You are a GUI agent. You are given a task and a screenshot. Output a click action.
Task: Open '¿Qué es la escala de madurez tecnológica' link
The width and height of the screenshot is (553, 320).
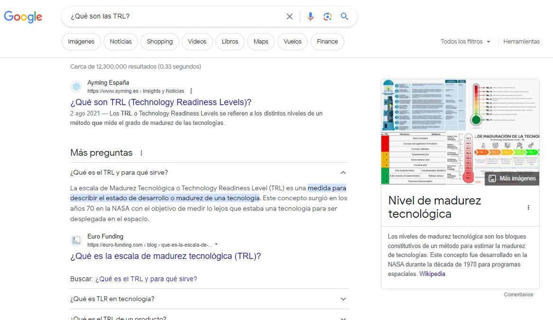tap(166, 256)
